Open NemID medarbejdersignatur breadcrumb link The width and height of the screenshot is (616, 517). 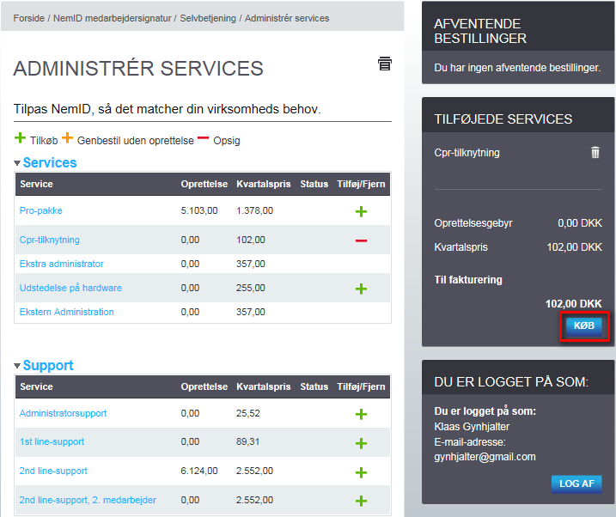tap(113, 18)
